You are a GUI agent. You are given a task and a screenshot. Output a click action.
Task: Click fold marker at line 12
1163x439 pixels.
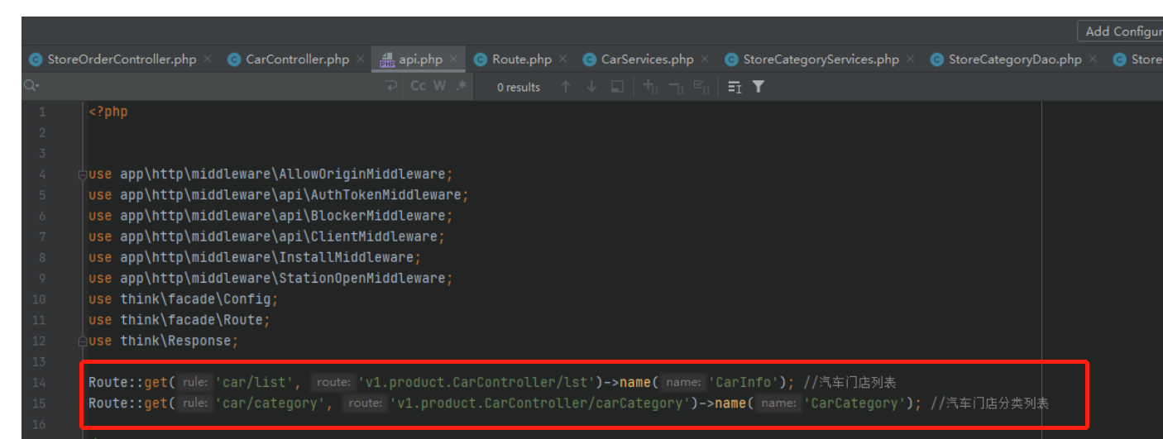[83, 341]
